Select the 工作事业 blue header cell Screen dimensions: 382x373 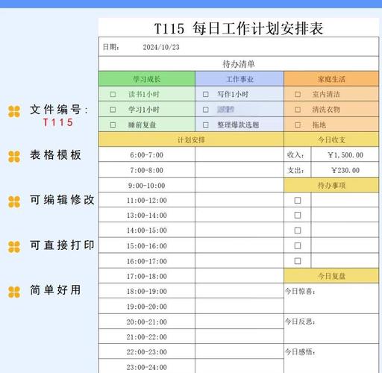239,79
